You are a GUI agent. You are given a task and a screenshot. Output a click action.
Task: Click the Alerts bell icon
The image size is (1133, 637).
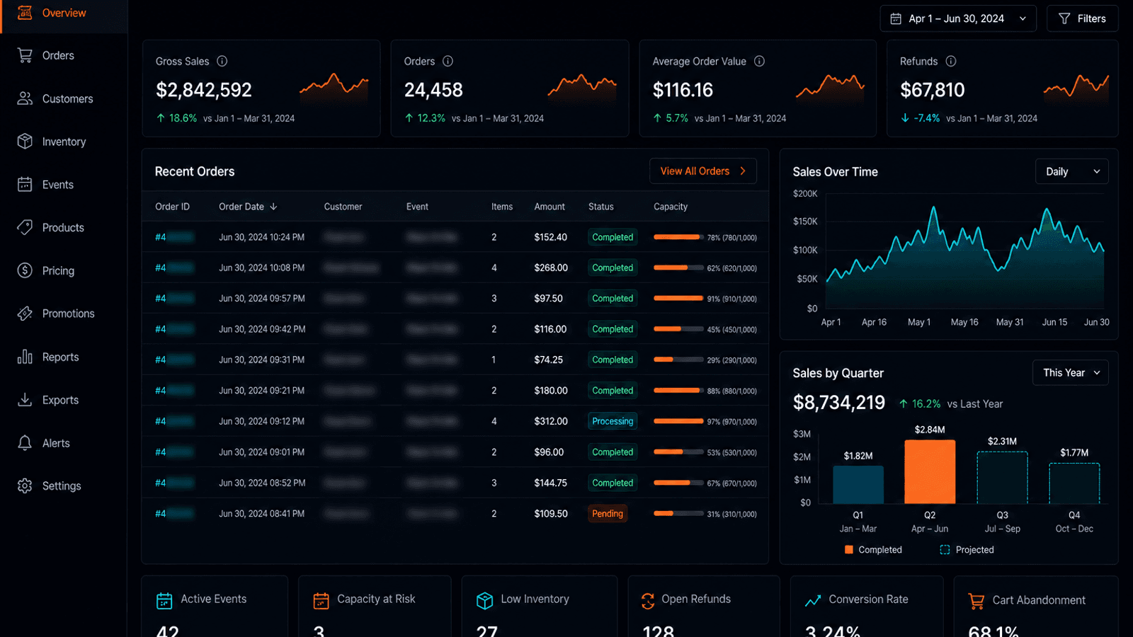point(25,443)
